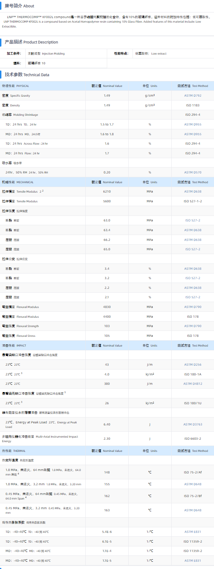
Task: Click the THERMAL properties table header
Action: click(x=14, y=451)
